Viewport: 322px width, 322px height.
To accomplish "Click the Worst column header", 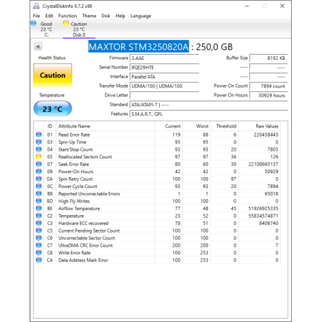I will [x=196, y=126].
